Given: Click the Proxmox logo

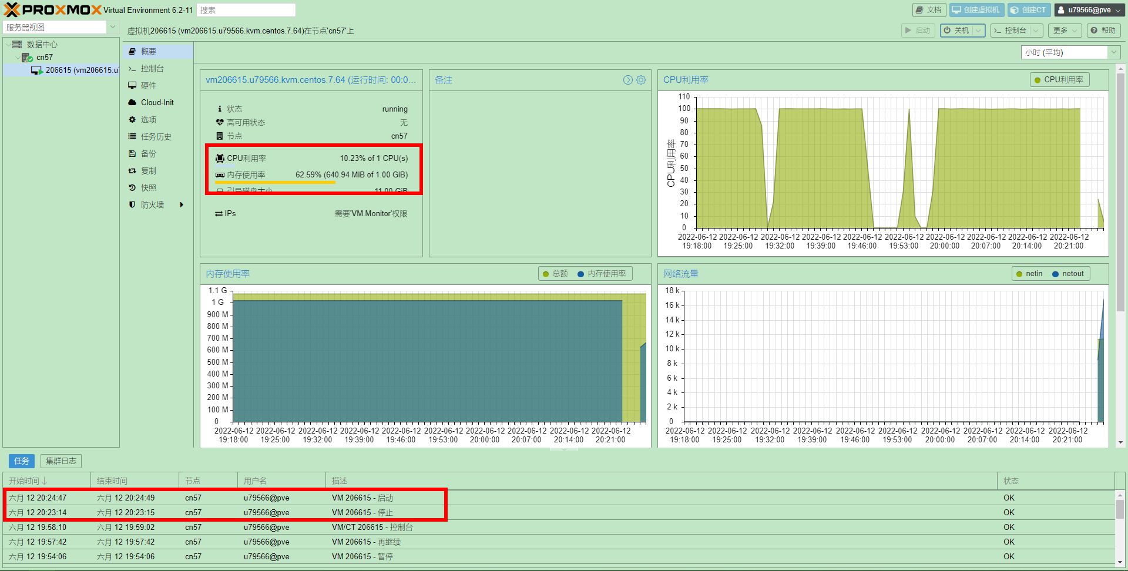Looking at the screenshot, I should [x=53, y=10].
